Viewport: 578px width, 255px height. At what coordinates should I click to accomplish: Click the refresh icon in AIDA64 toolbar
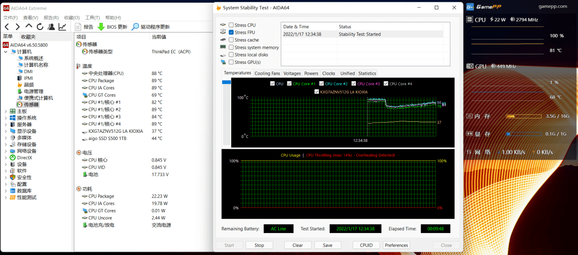point(40,27)
